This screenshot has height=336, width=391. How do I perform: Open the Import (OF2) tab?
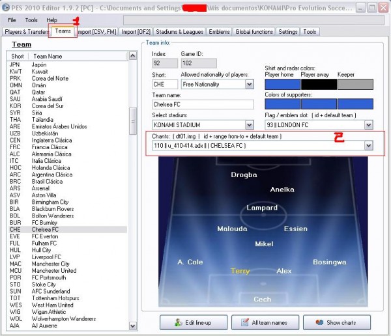click(x=136, y=32)
